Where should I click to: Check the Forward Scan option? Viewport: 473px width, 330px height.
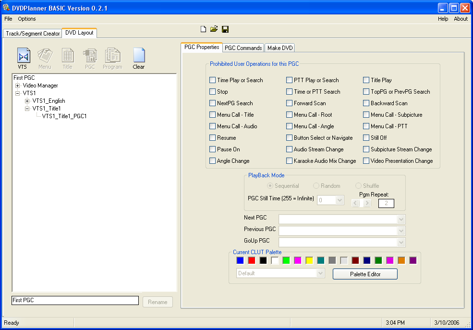tap(290, 103)
